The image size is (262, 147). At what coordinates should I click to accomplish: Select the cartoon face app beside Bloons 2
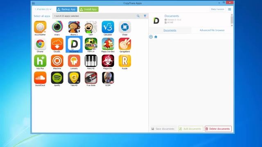(91, 27)
